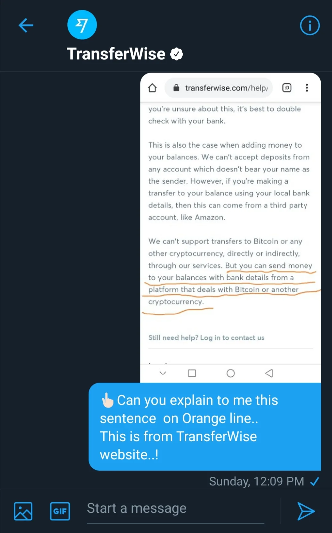Tap the down chevron in the navigation bar
This screenshot has height=533, width=332.
tap(163, 373)
